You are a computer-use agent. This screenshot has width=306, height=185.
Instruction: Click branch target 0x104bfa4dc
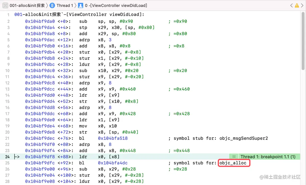[x=113, y=163]
